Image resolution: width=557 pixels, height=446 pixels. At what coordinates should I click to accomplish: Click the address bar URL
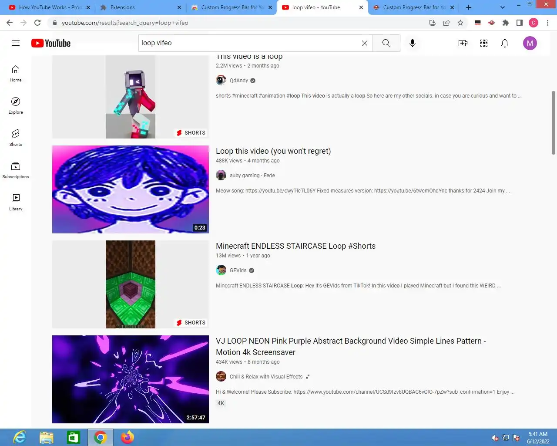[x=125, y=23]
